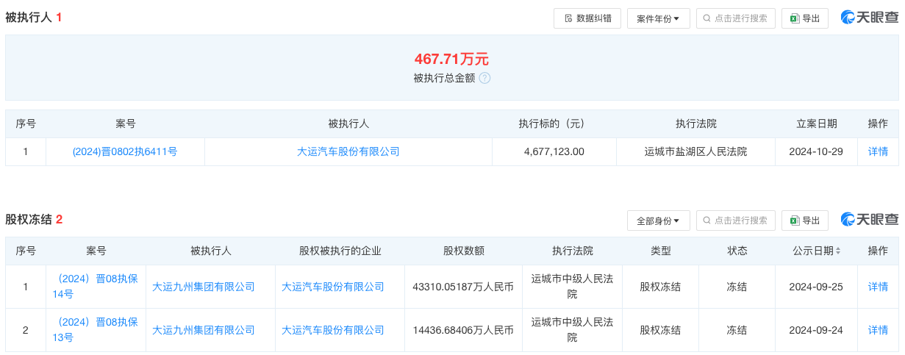Click the search field in 股权冻结 section
Screen dimensions: 905x355
pyautogui.click(x=735, y=220)
